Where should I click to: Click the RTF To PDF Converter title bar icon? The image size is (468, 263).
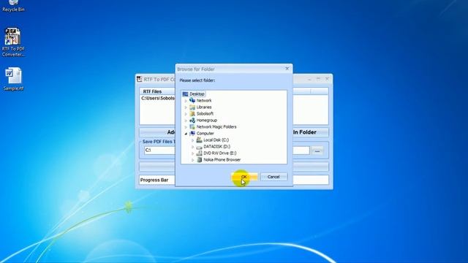[139, 79]
